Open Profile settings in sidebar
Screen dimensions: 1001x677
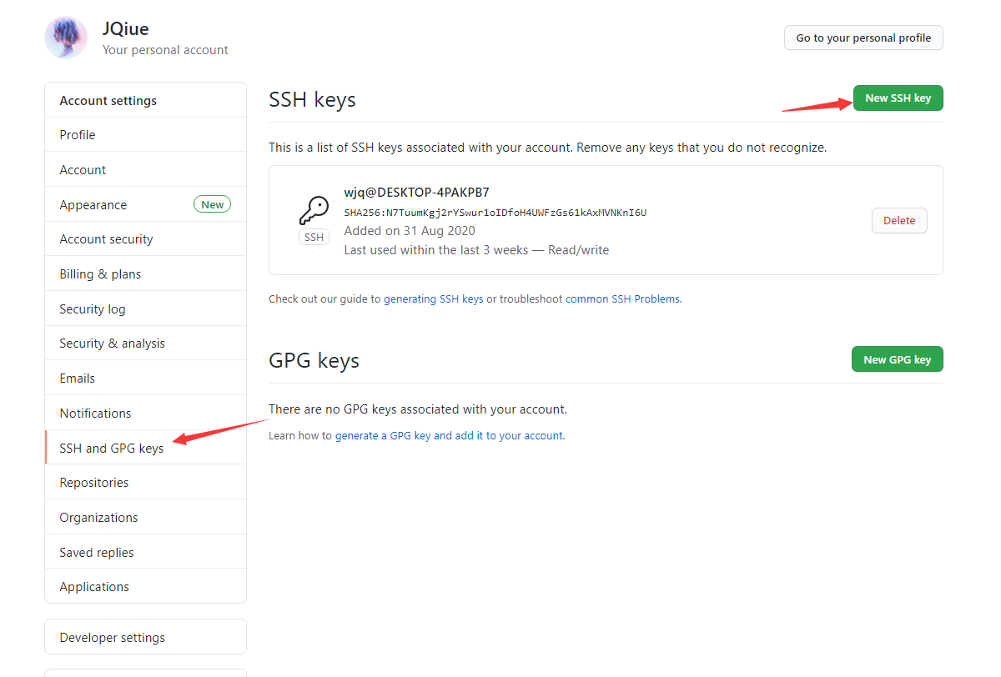[x=78, y=135]
